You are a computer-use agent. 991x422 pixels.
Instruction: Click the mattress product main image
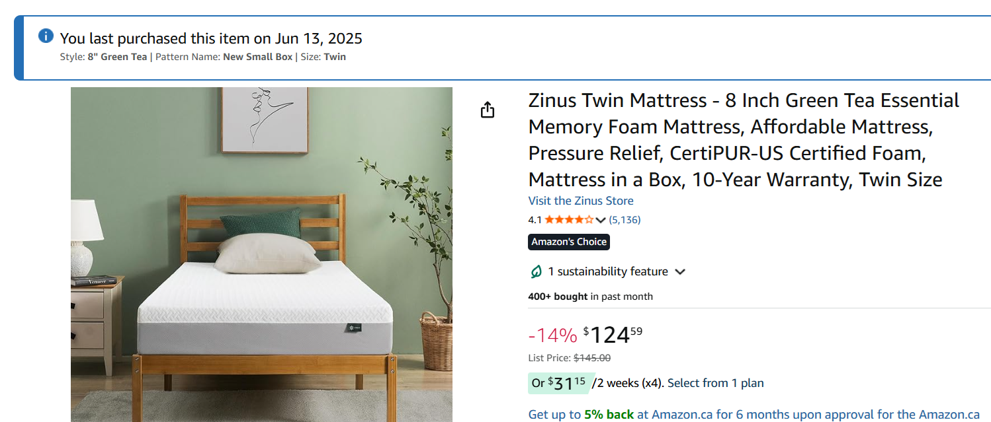tap(261, 254)
